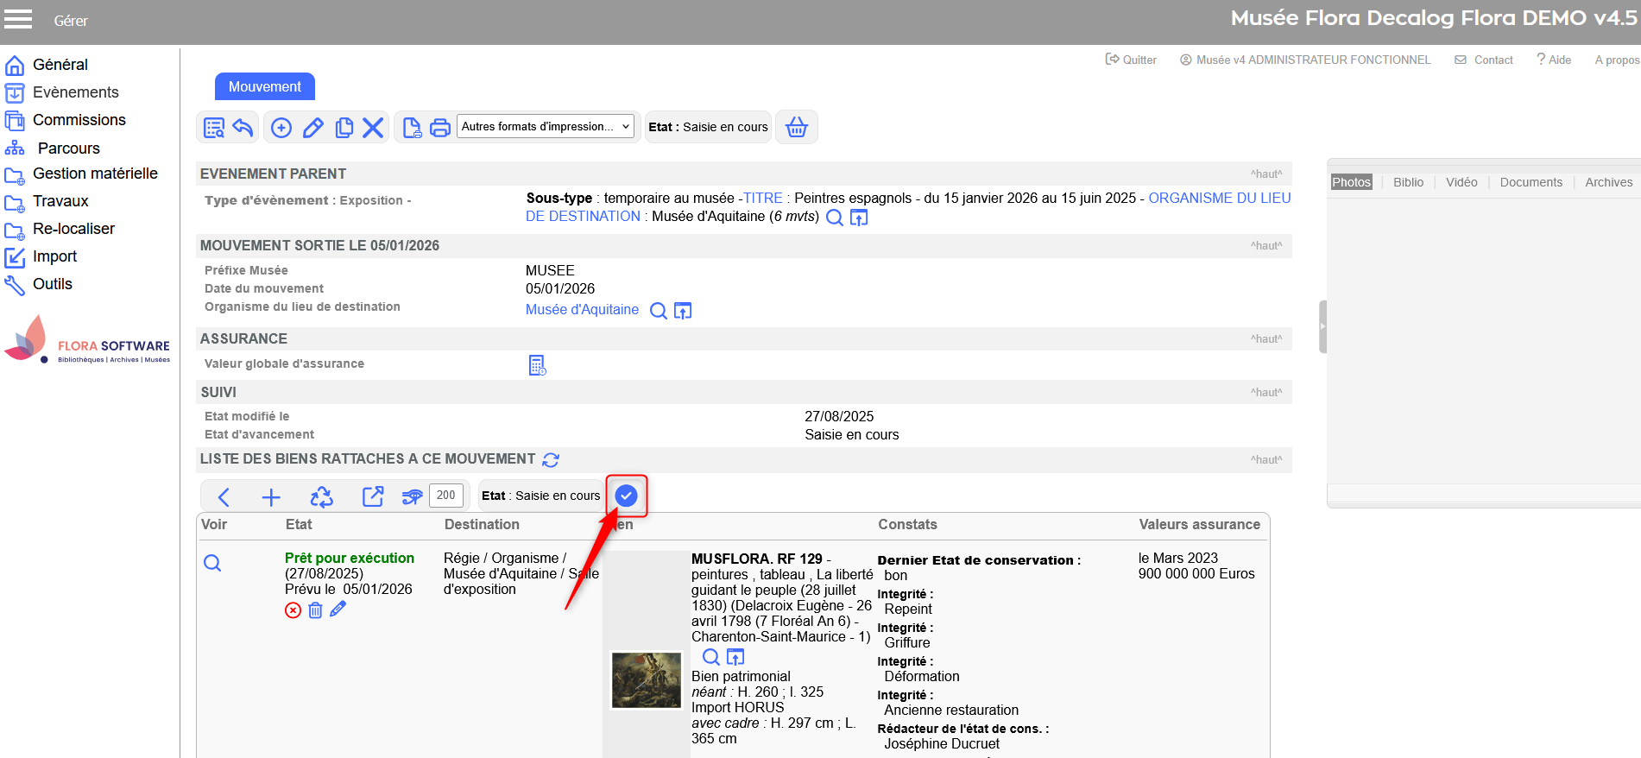1641x758 pixels.
Task: Click the Eye of Horus icon
Action: (412, 496)
